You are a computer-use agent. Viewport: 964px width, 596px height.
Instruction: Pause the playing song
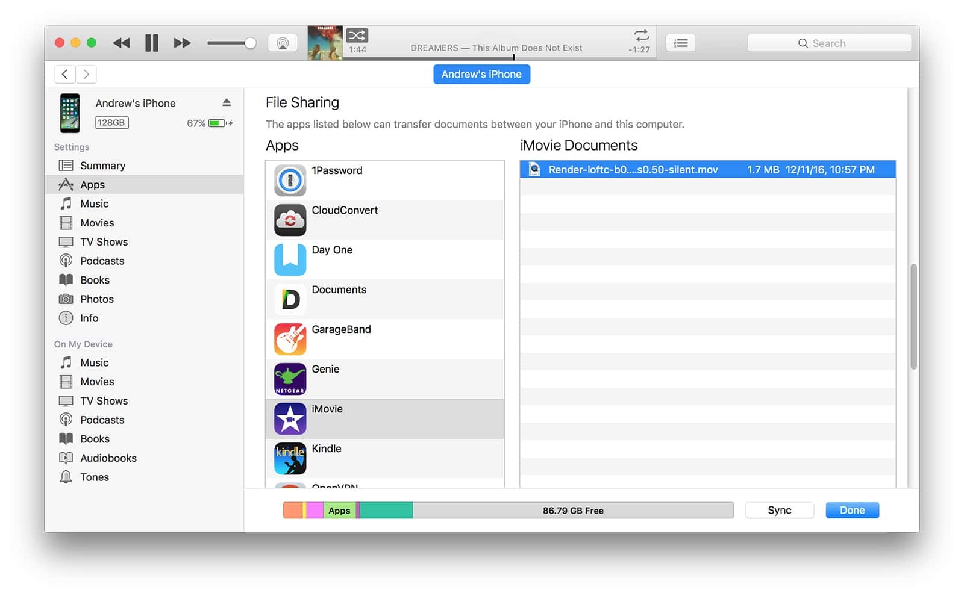[x=152, y=43]
